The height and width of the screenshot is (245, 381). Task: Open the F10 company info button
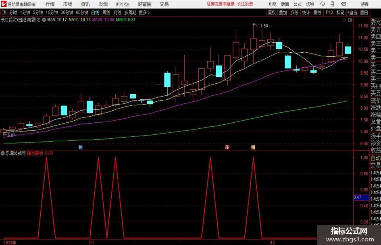[329, 12]
